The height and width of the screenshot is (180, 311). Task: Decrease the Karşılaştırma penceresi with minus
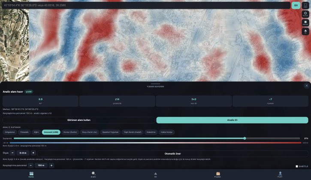(31, 165)
